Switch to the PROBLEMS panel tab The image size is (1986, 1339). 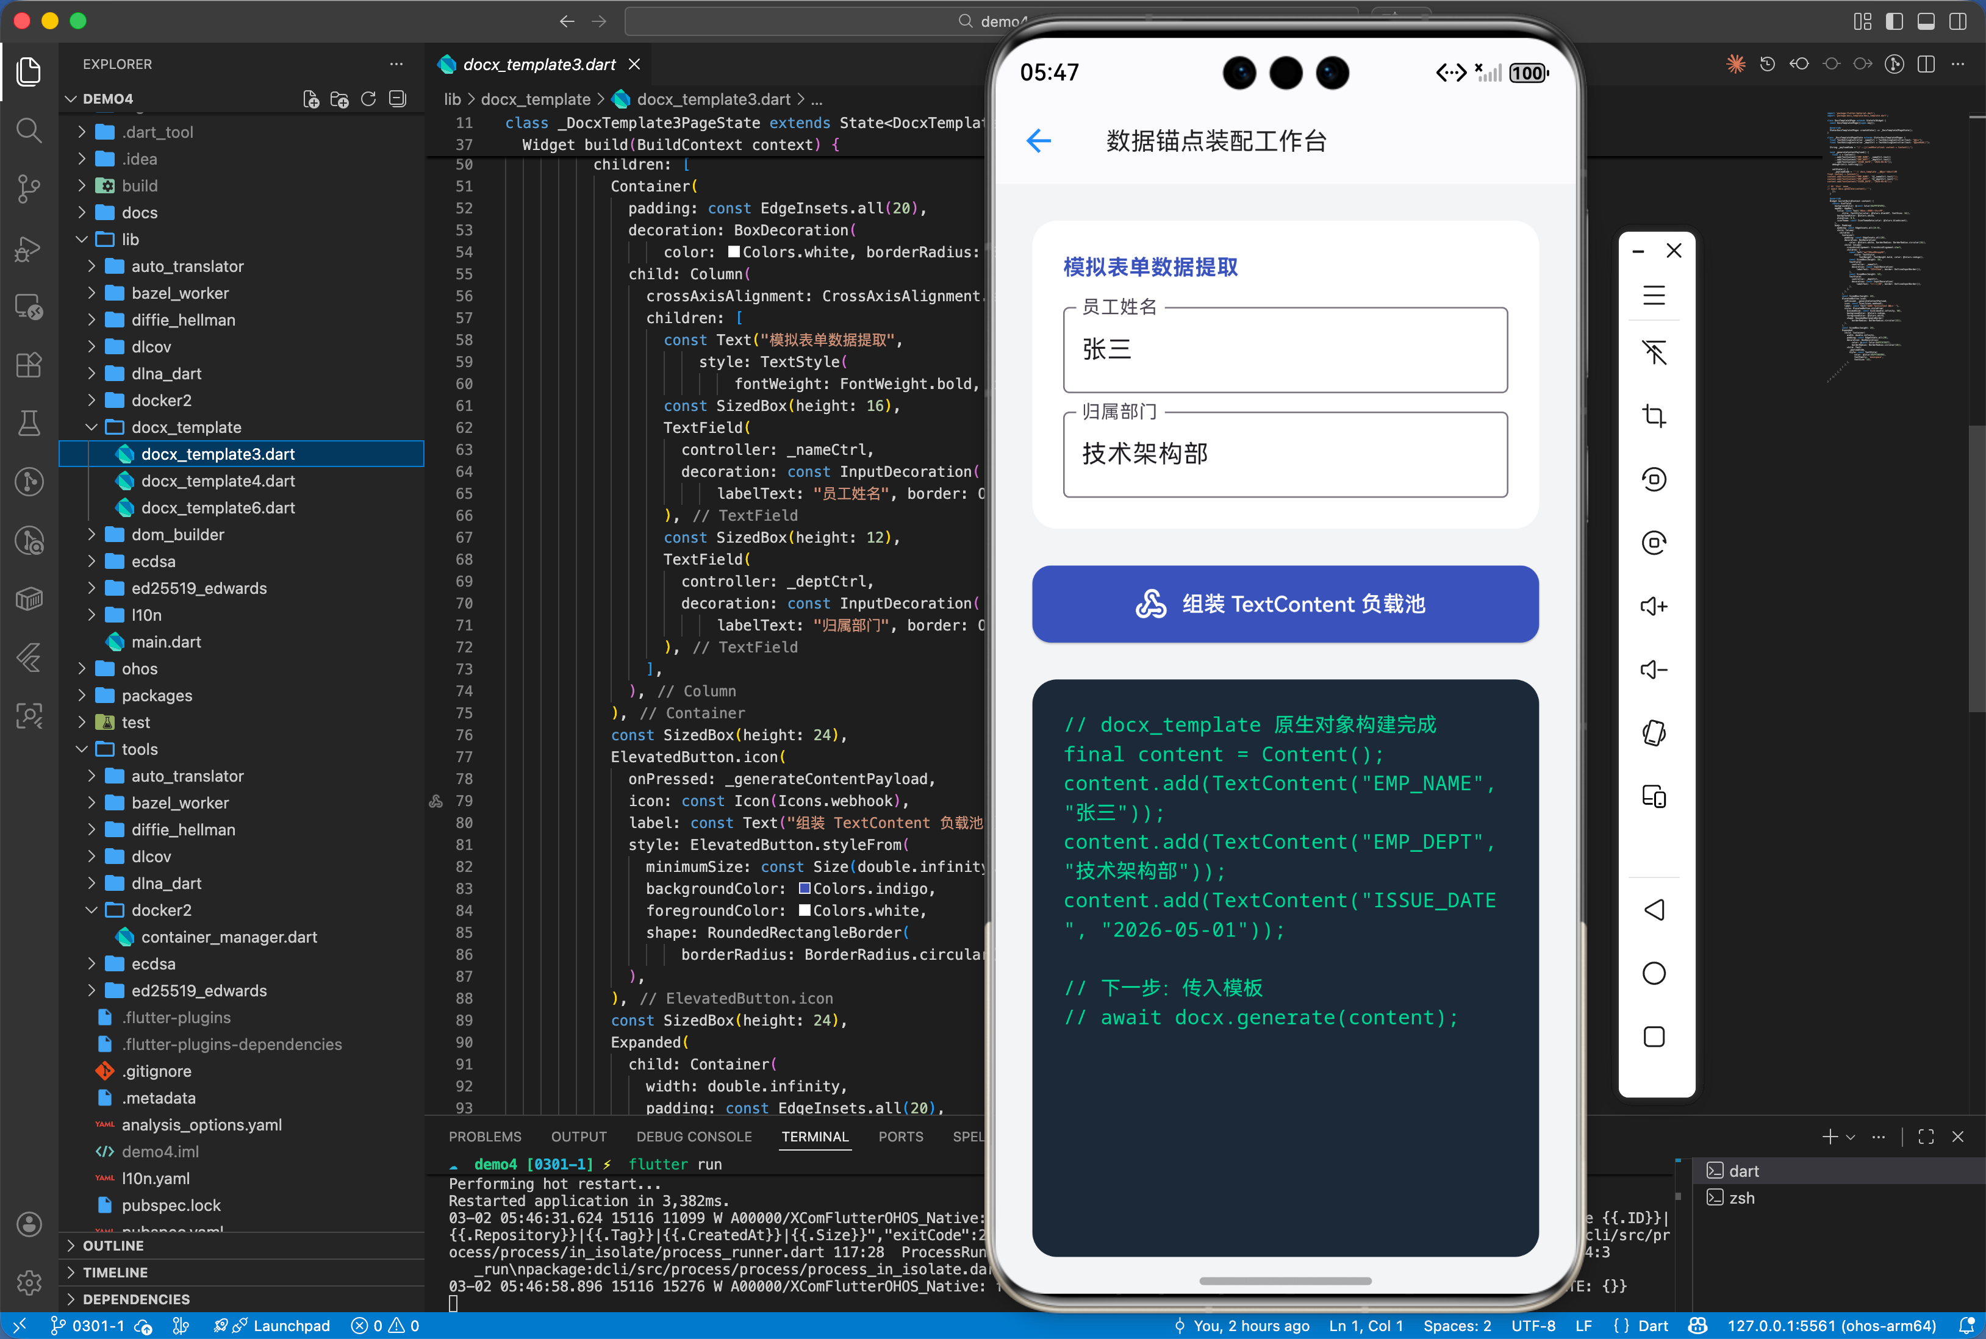[485, 1137]
